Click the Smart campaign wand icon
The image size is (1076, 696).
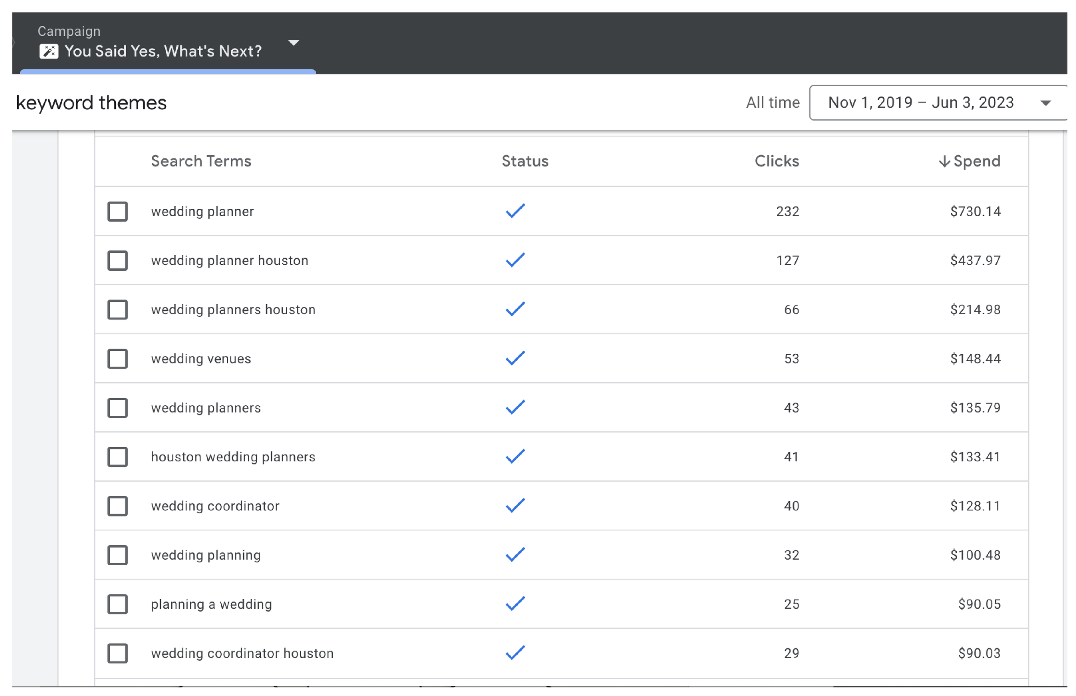point(49,51)
